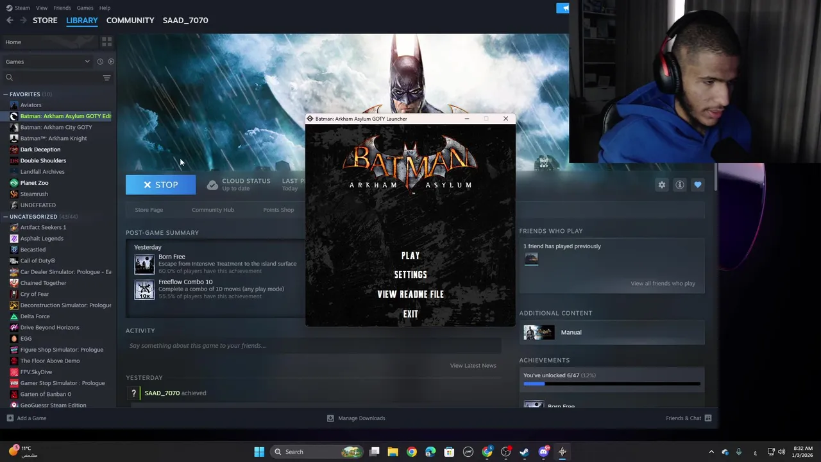Screen dimensions: 821x462
Task: Open SETTINGS in the Batman launcher
Action: point(410,275)
